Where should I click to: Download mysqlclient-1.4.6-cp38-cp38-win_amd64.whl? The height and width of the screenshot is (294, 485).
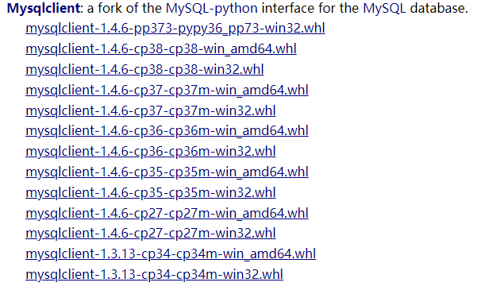pos(161,49)
